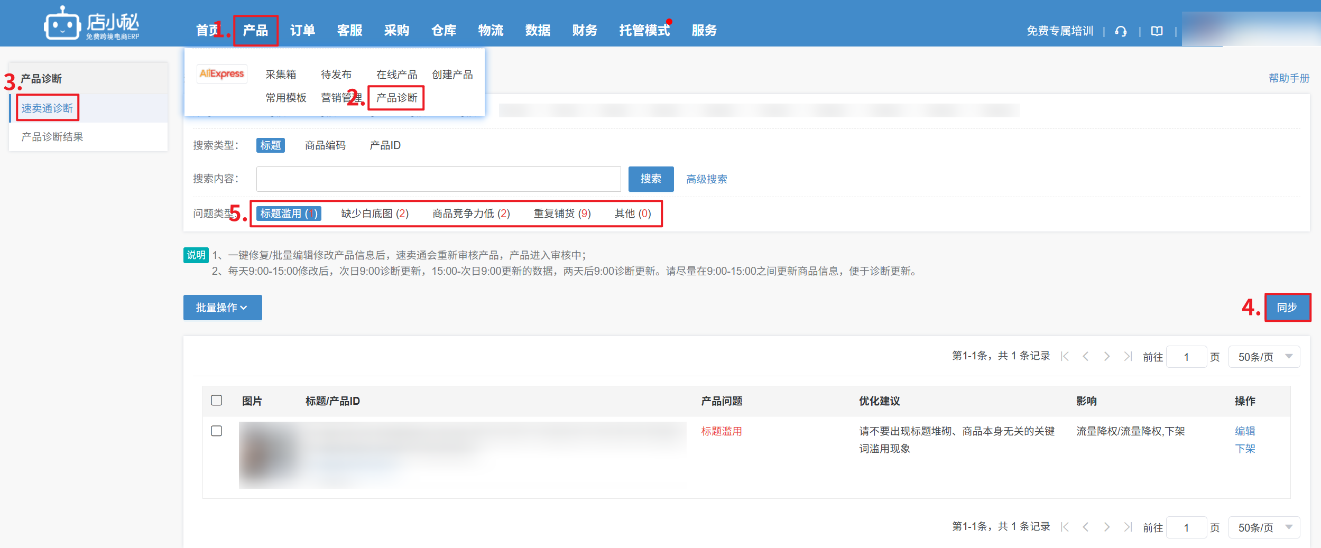This screenshot has width=1321, height=548.
Task: Focus the 搜索内容 text input field
Action: (x=438, y=179)
